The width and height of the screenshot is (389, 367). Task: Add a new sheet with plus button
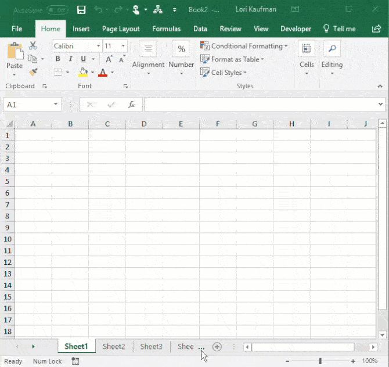point(217,347)
